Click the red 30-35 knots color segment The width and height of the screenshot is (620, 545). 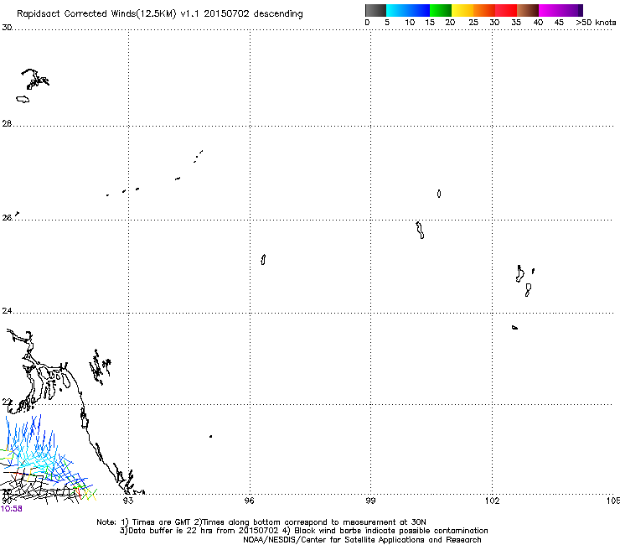pos(506,10)
